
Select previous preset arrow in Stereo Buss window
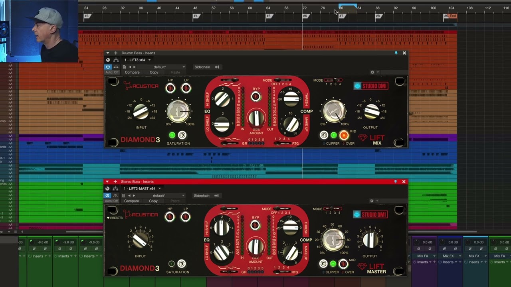click(x=129, y=196)
